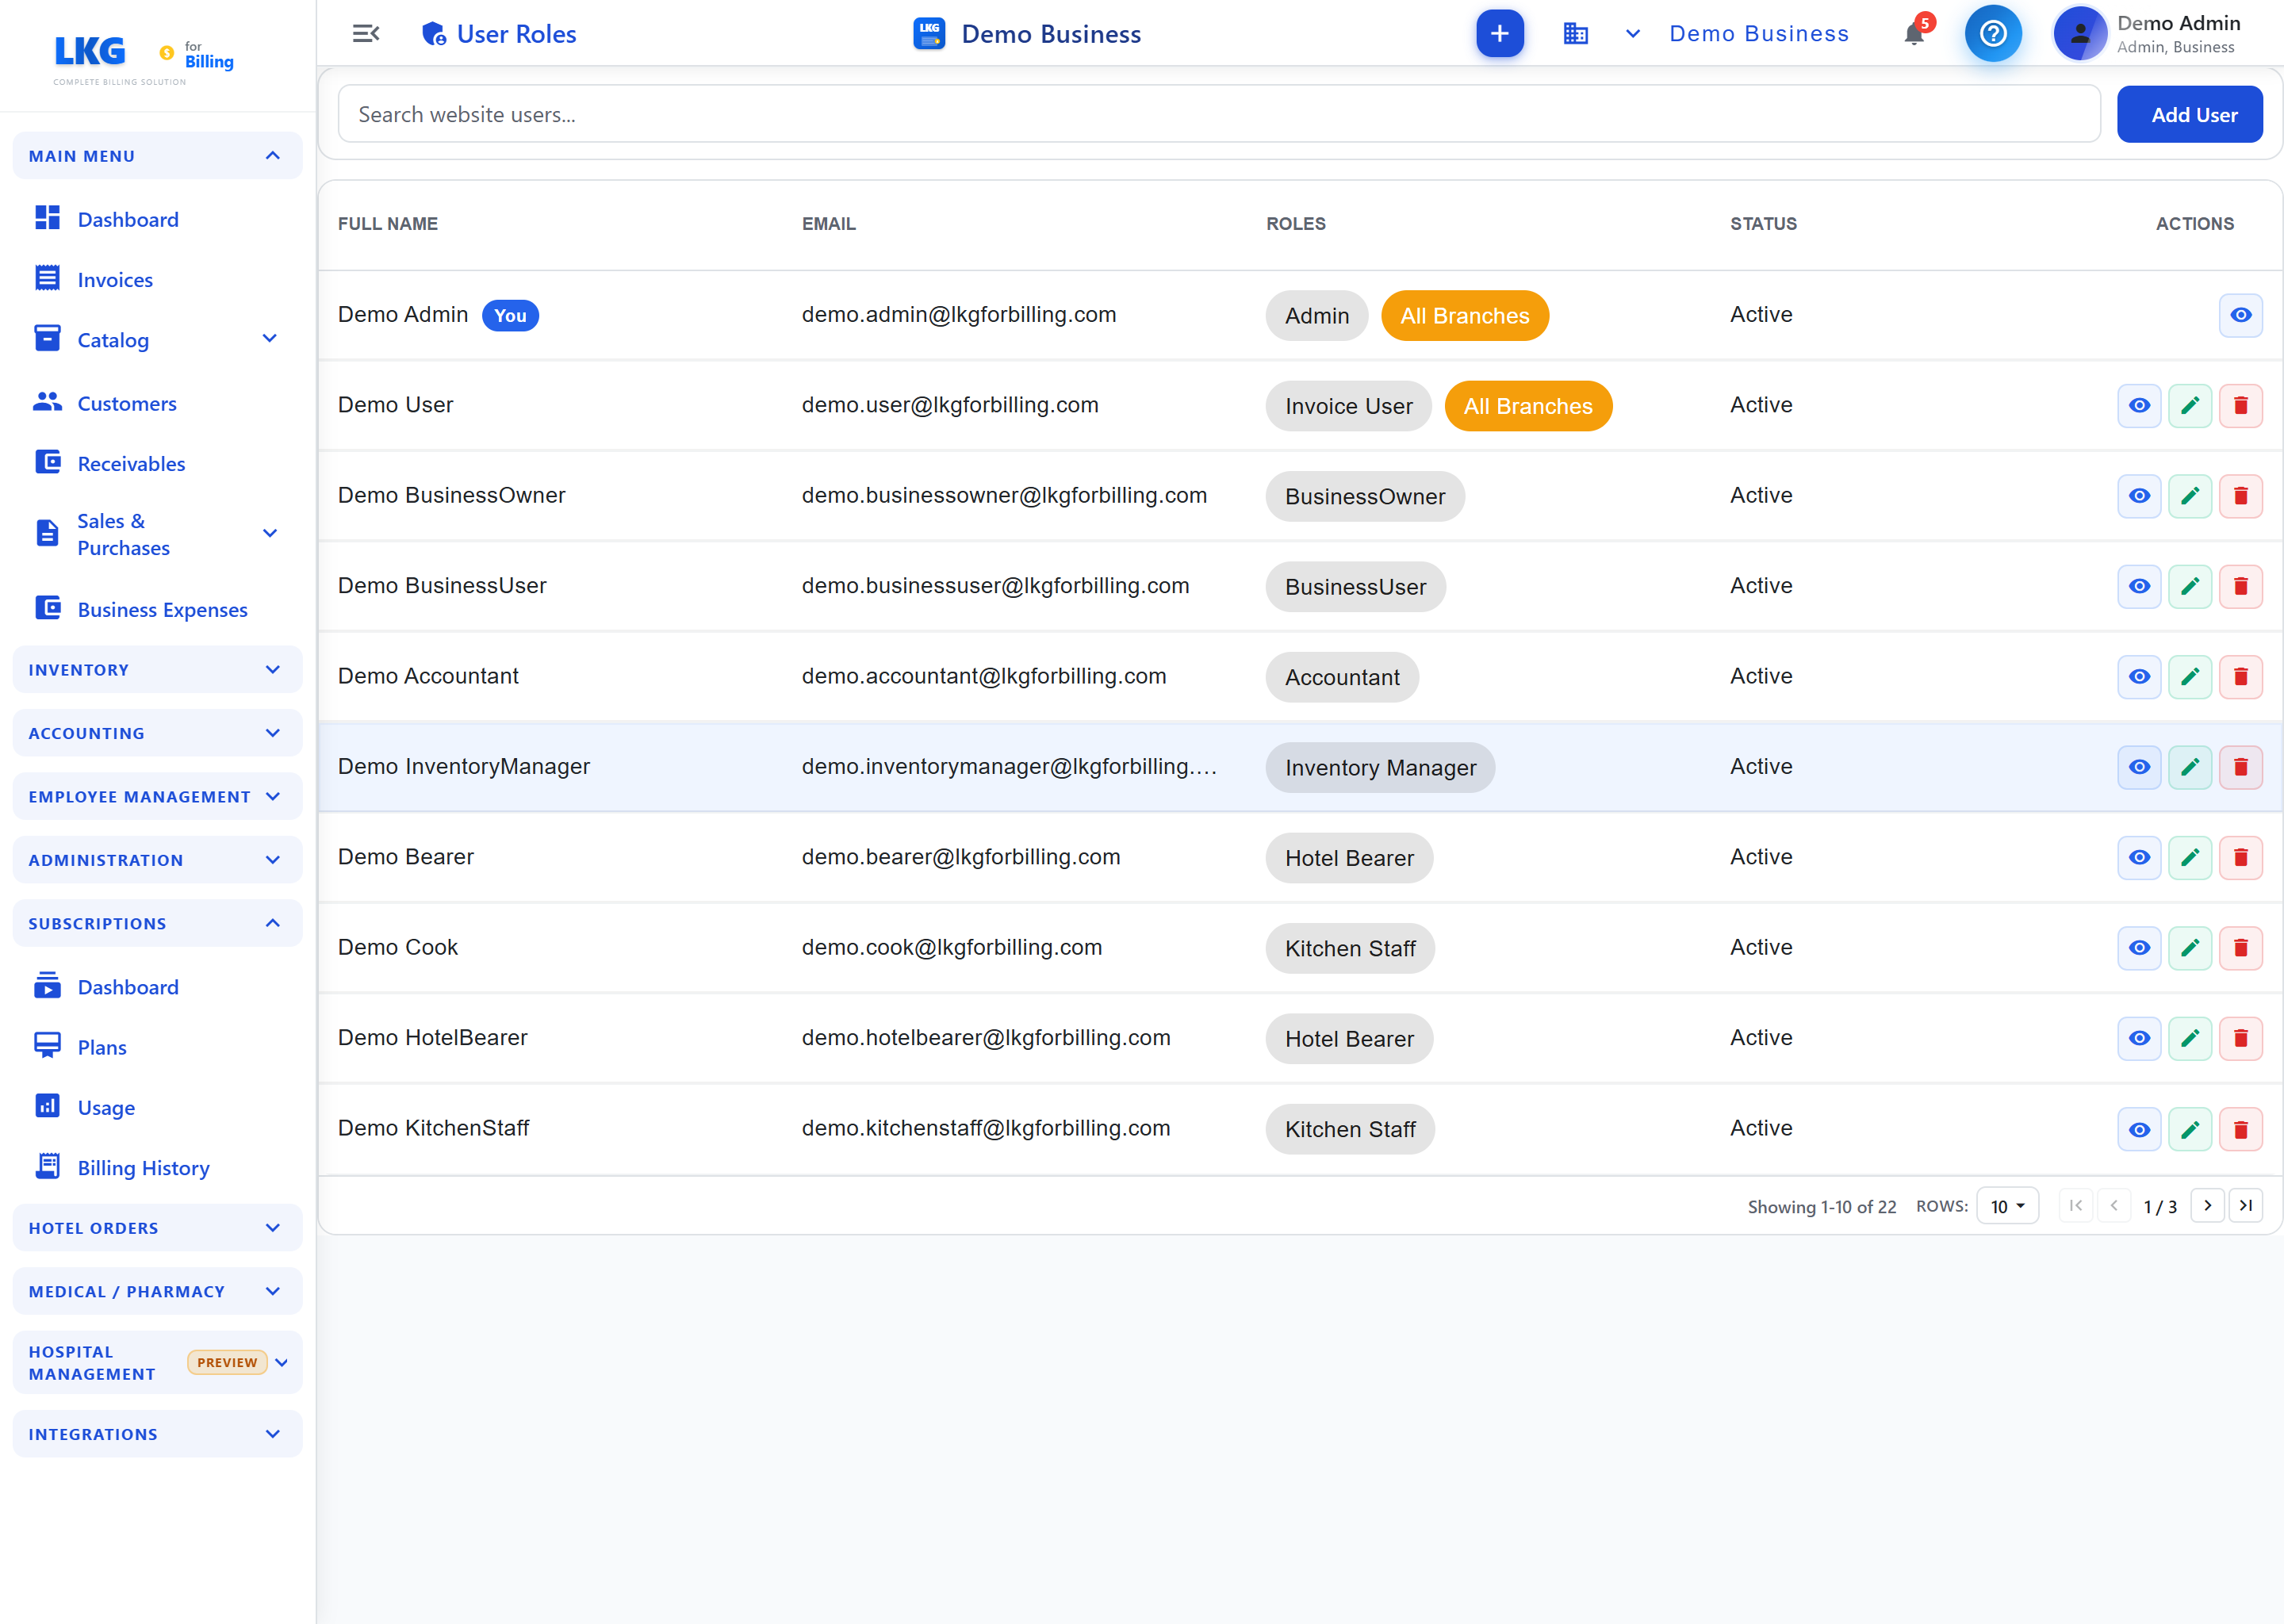View Demo BusinessUser with eye icon
Viewport: 2284px width, 1624px height.
click(x=2139, y=586)
